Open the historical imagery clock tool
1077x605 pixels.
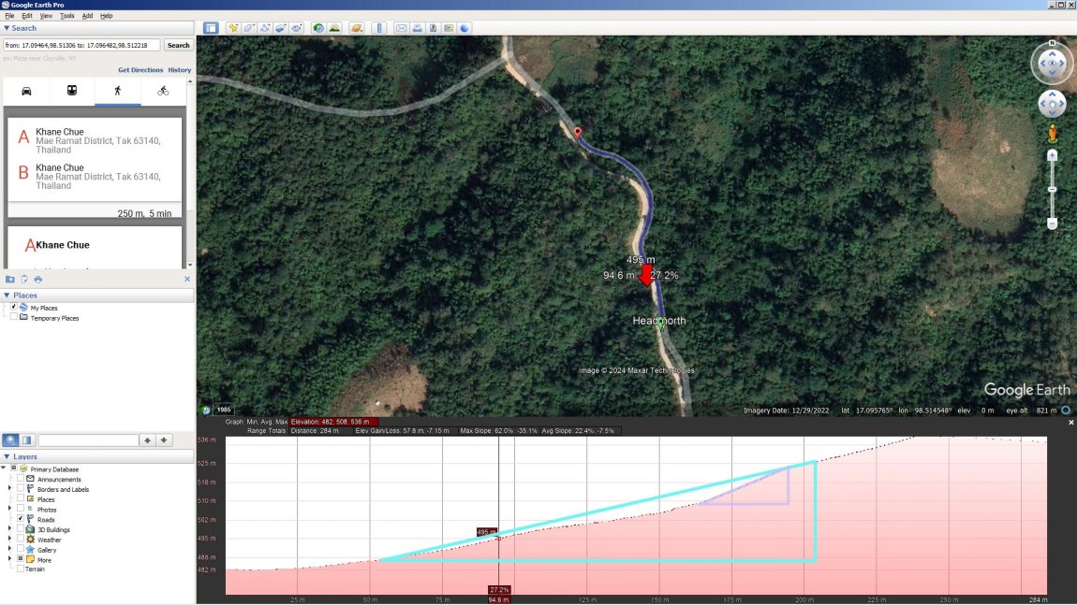pos(318,28)
